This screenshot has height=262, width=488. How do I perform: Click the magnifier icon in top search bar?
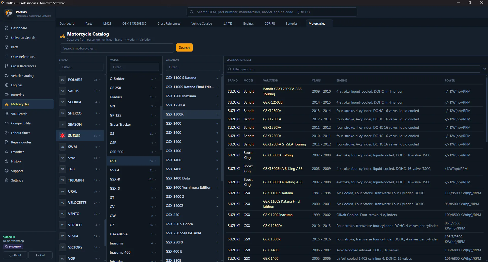pos(192,12)
